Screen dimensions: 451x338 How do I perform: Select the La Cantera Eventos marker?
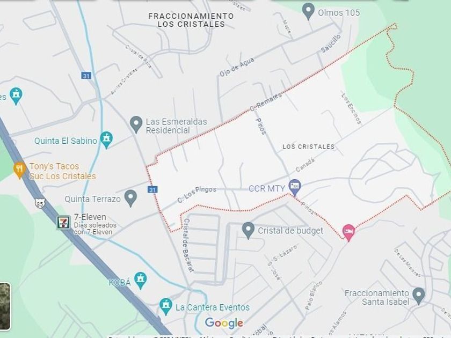(166, 306)
